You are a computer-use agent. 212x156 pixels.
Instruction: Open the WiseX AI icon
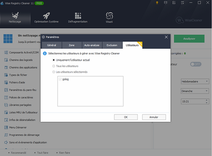point(109,16)
